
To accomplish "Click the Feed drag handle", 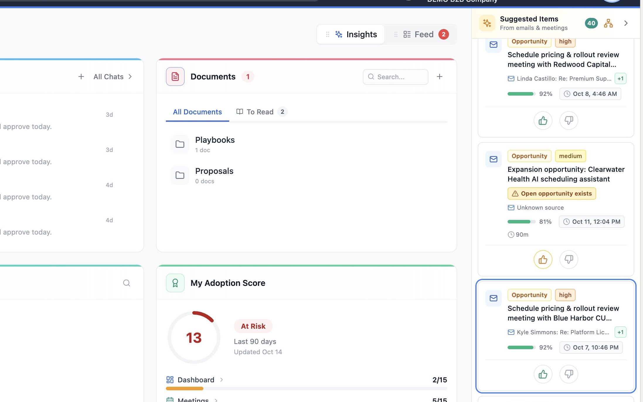I will [x=396, y=34].
